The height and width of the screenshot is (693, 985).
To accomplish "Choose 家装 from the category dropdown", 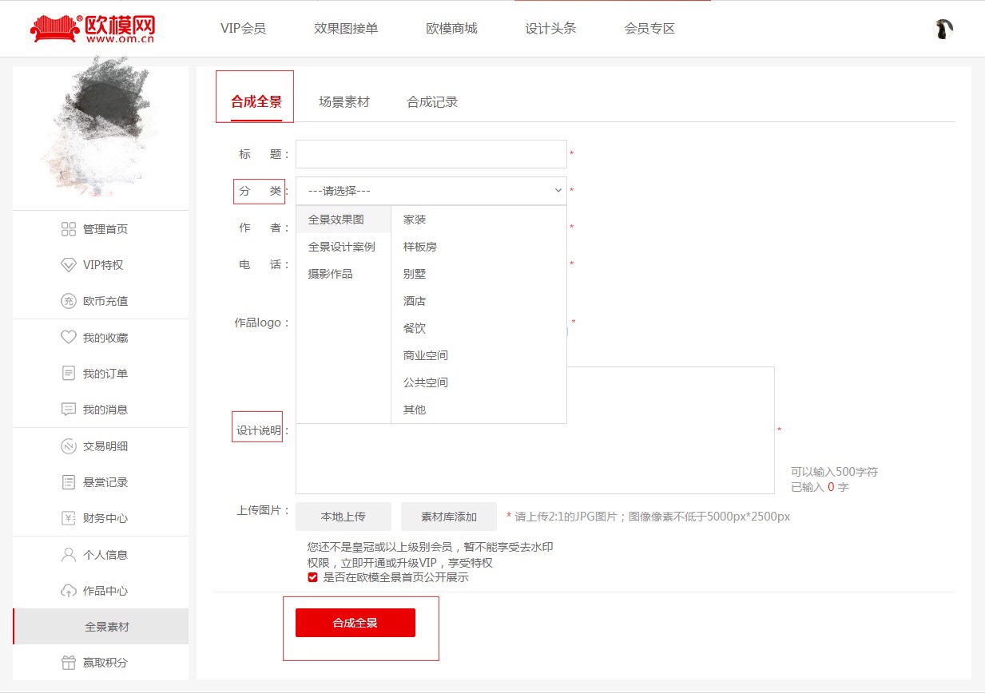I will [x=416, y=219].
